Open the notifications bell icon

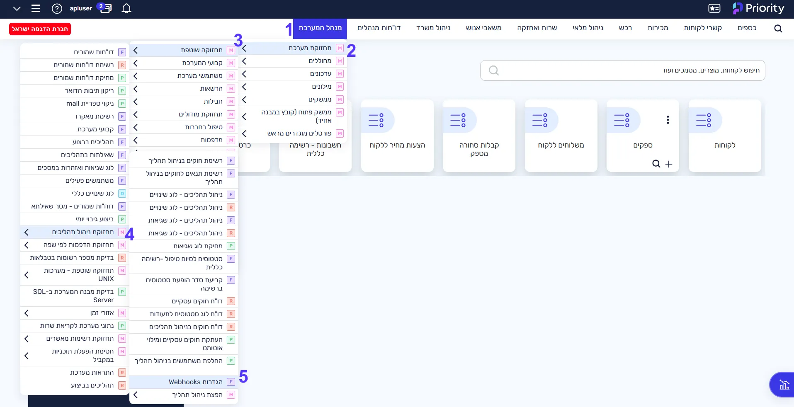point(126,9)
